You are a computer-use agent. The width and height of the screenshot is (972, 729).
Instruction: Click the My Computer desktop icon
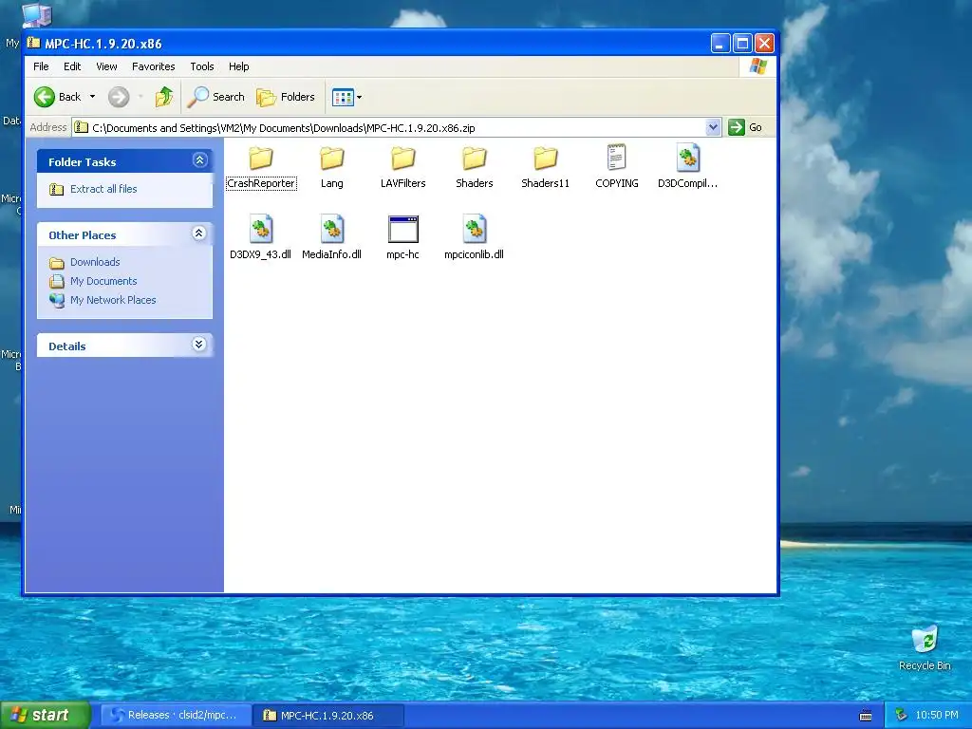[37, 15]
